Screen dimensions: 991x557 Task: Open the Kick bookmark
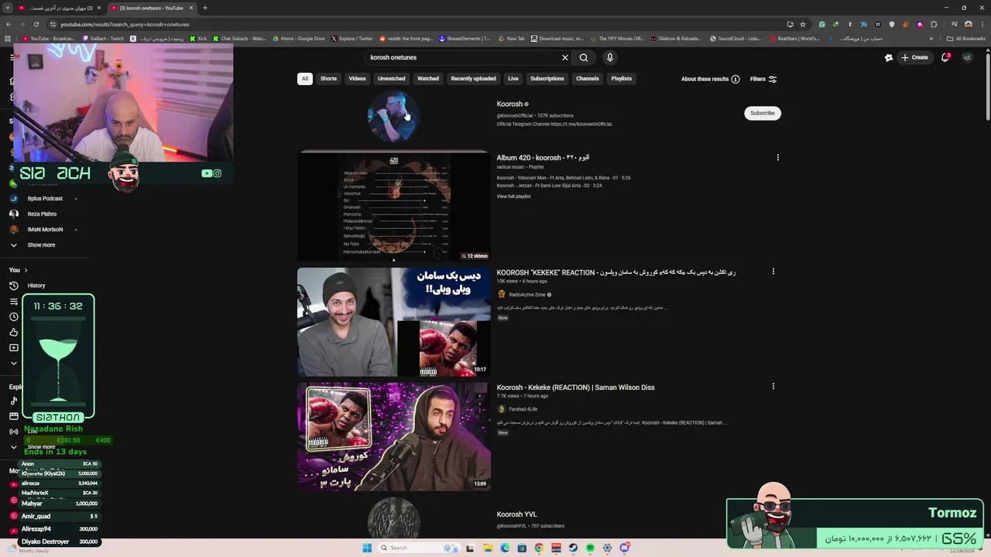pos(198,39)
